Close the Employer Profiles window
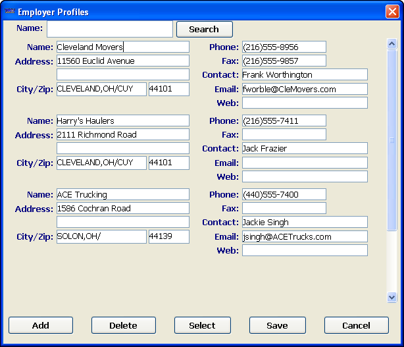The width and height of the screenshot is (404, 347). (x=391, y=12)
